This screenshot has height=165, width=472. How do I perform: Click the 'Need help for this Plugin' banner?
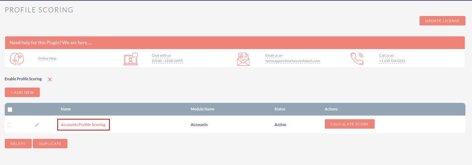[235, 43]
